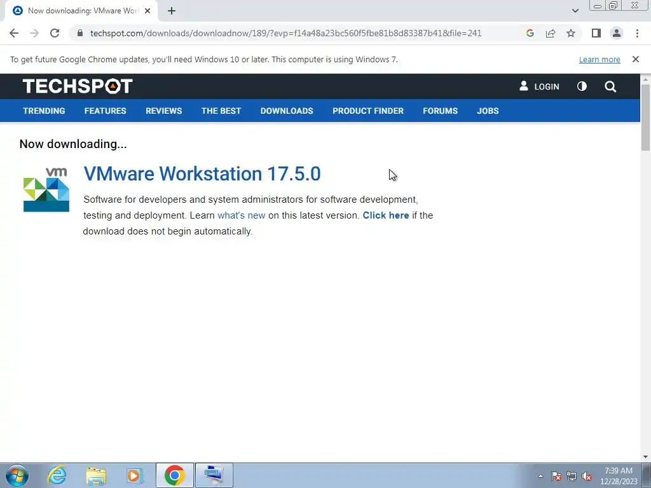This screenshot has width=651, height=488.
Task: Open Action Center flag tray icon
Action: point(556,476)
